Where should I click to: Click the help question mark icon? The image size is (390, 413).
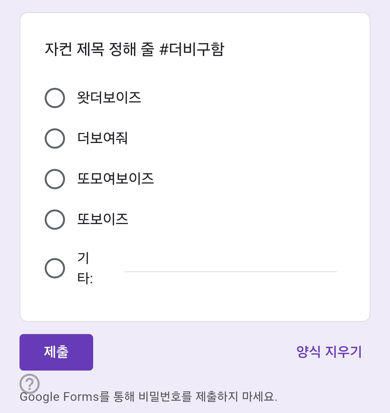[x=30, y=384]
